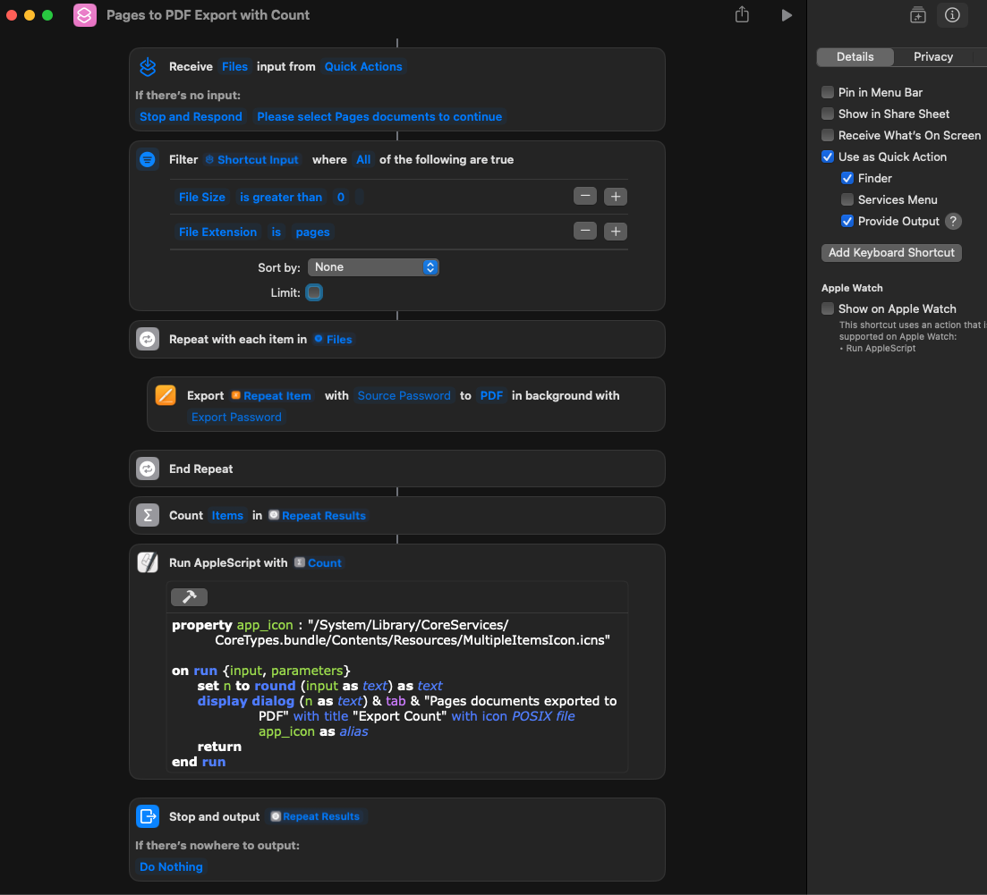Enable the Services Menu checkbox
987x895 pixels.
847,199
